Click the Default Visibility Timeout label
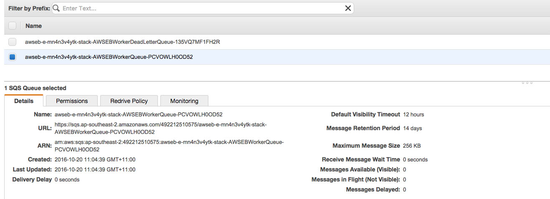This screenshot has height=199, width=550. (365, 114)
